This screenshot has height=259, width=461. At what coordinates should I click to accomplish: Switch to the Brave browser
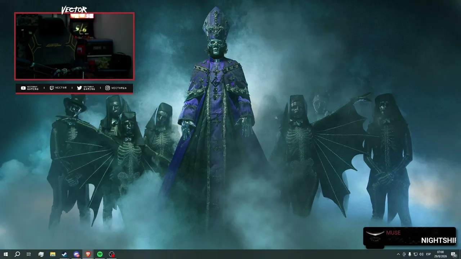coord(88,254)
